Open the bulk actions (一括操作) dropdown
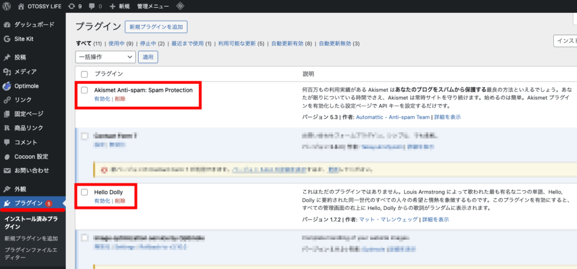 point(105,57)
